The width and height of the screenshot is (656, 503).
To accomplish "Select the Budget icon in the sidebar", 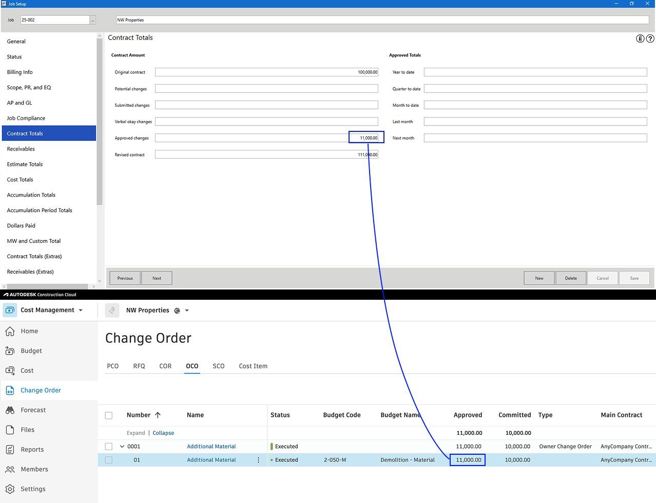I will [x=10, y=351].
